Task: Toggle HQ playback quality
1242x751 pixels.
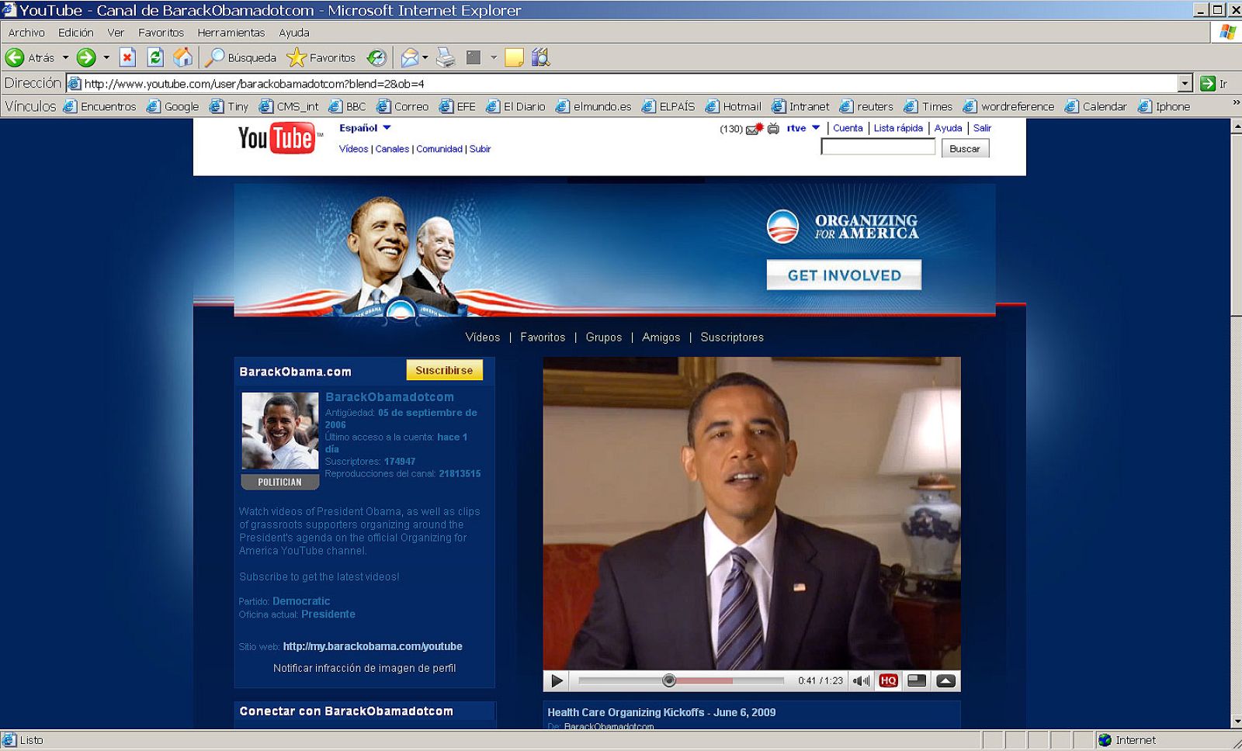Action: point(888,680)
